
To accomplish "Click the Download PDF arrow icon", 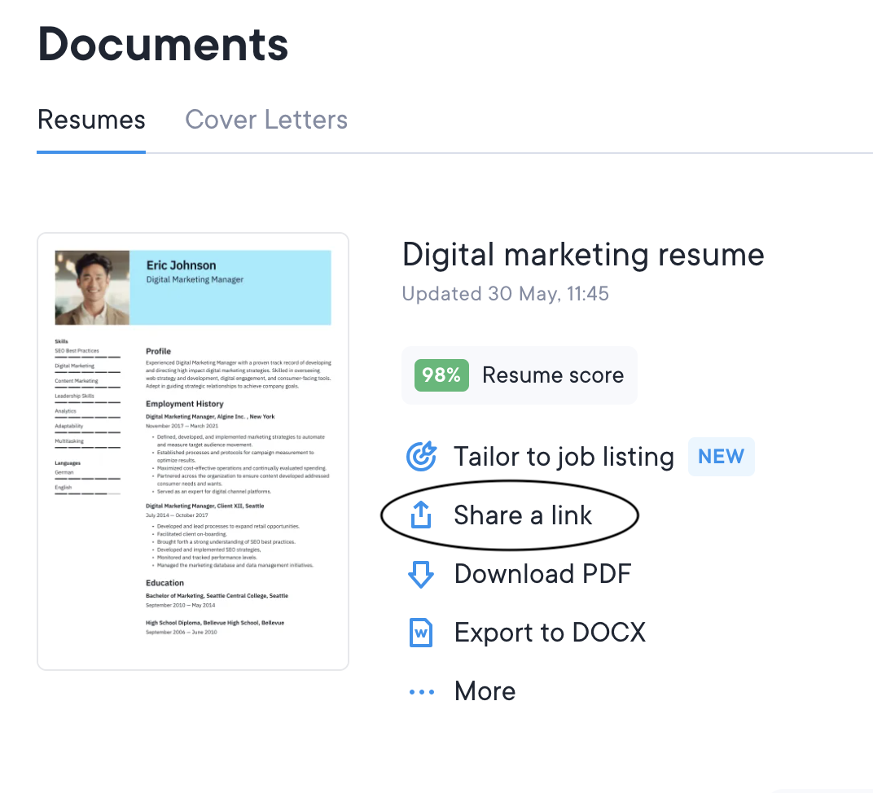I will [420, 574].
